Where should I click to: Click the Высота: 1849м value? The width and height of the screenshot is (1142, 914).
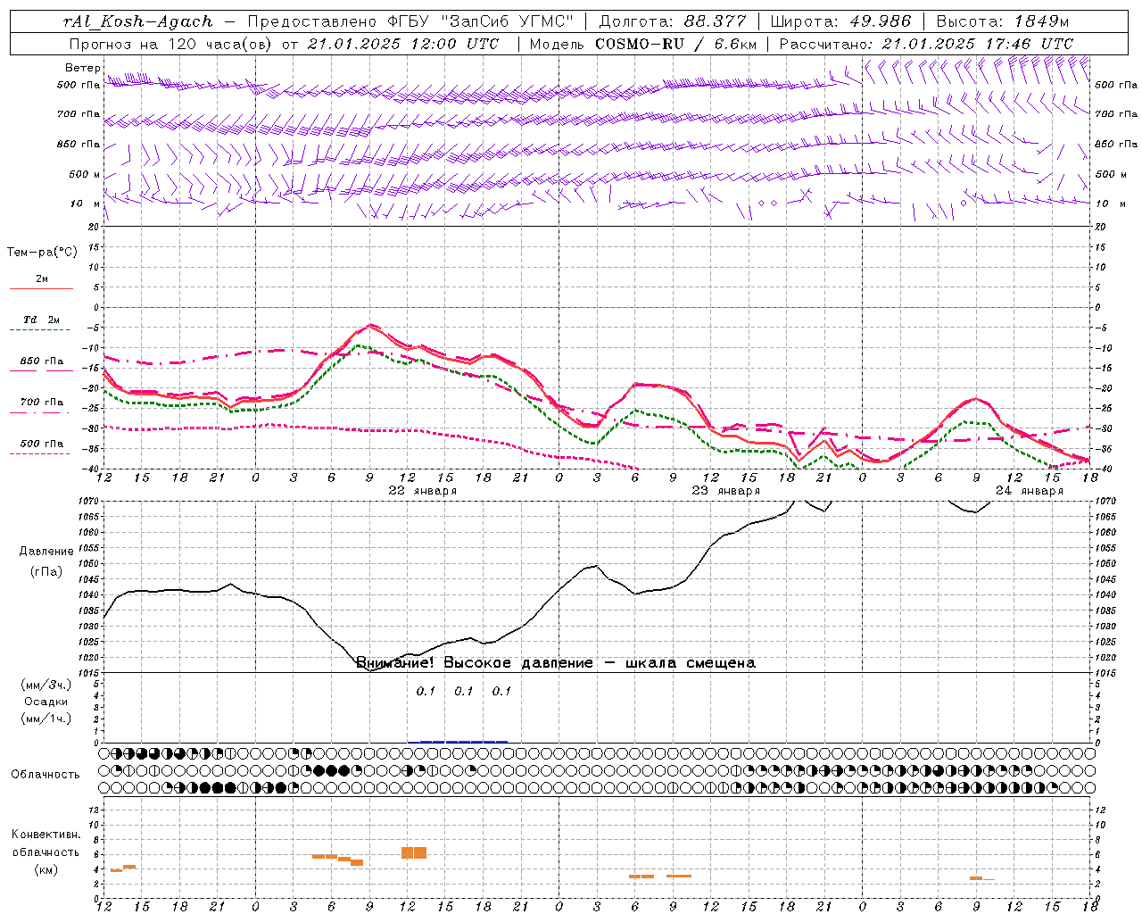(1002, 21)
